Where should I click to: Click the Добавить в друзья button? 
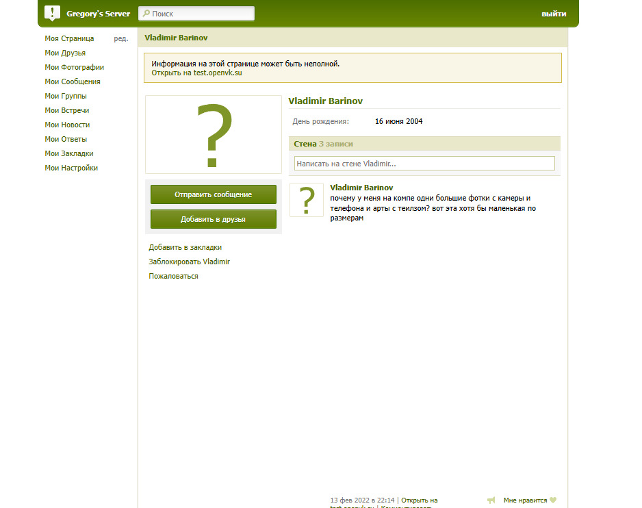point(214,219)
